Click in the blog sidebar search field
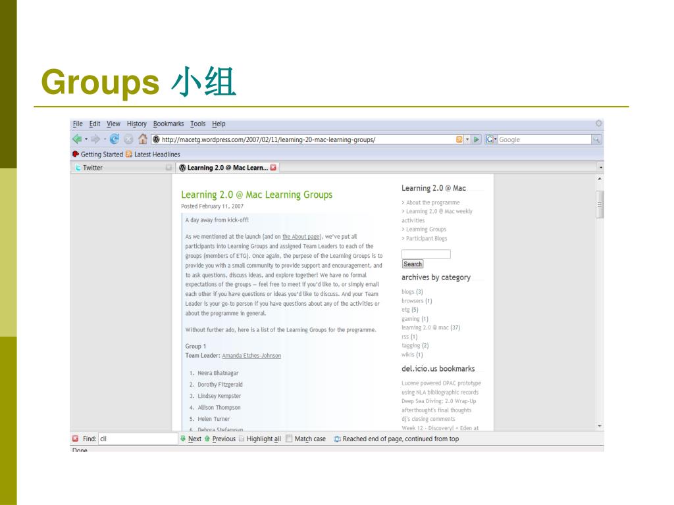 (x=426, y=254)
